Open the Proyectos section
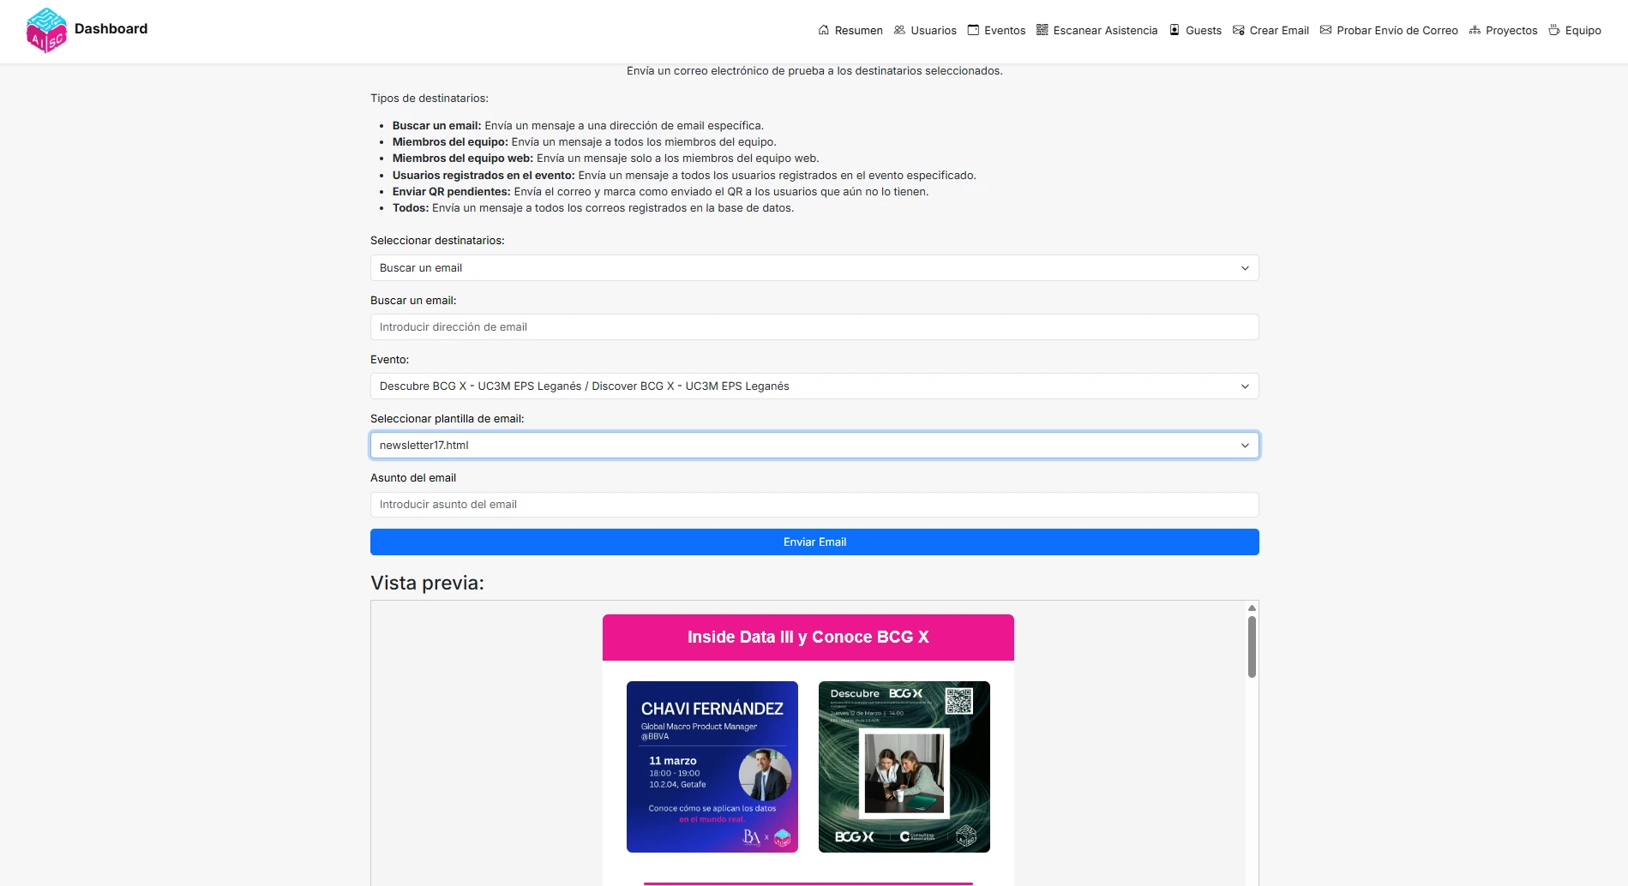The height and width of the screenshot is (886, 1628). pos(1503,30)
